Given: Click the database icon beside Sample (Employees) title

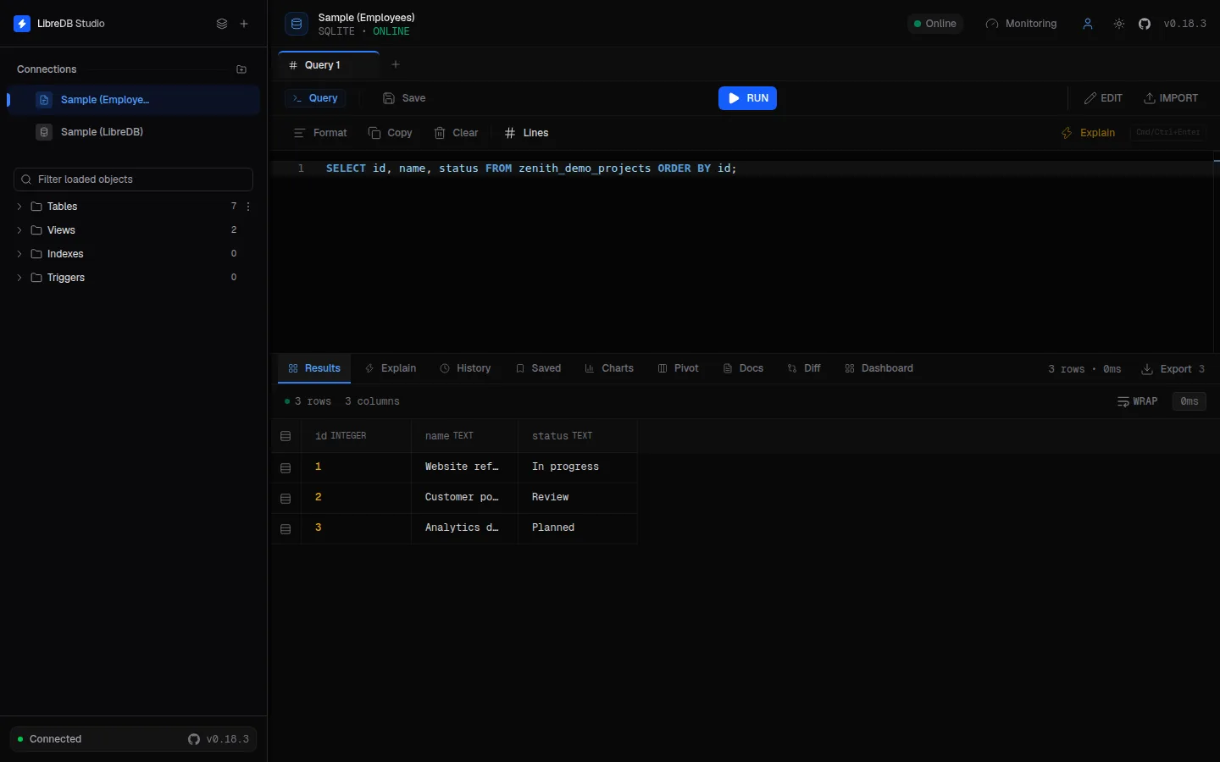Looking at the screenshot, I should (297, 24).
